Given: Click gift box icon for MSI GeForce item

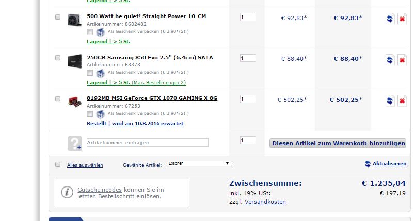Looking at the screenshot, I should pyautogui.click(x=100, y=114).
